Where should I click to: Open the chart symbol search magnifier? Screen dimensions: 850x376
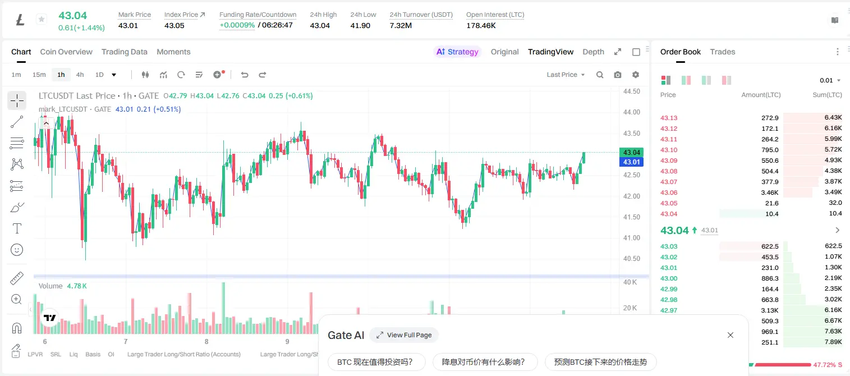(x=600, y=75)
